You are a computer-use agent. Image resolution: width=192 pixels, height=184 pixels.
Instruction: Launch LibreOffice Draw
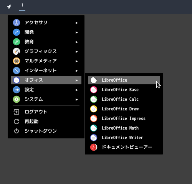(x=124, y=109)
